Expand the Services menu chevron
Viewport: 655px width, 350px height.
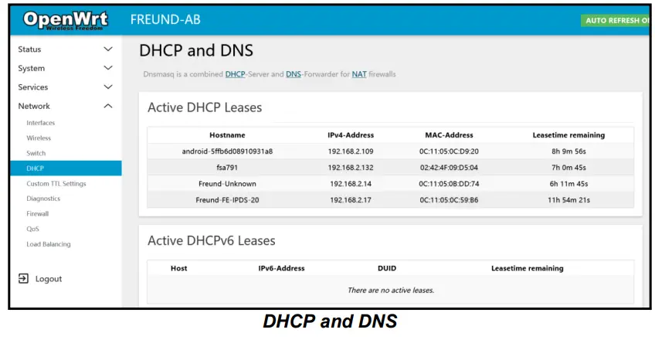coord(108,87)
